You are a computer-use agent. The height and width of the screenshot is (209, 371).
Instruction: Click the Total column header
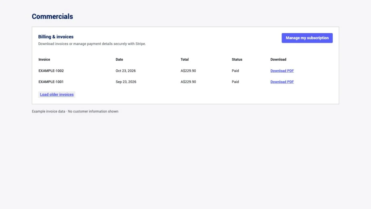[x=184, y=60]
